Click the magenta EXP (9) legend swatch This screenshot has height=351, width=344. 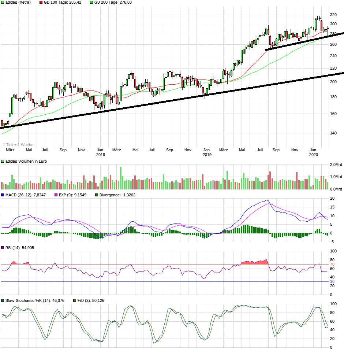(56, 195)
